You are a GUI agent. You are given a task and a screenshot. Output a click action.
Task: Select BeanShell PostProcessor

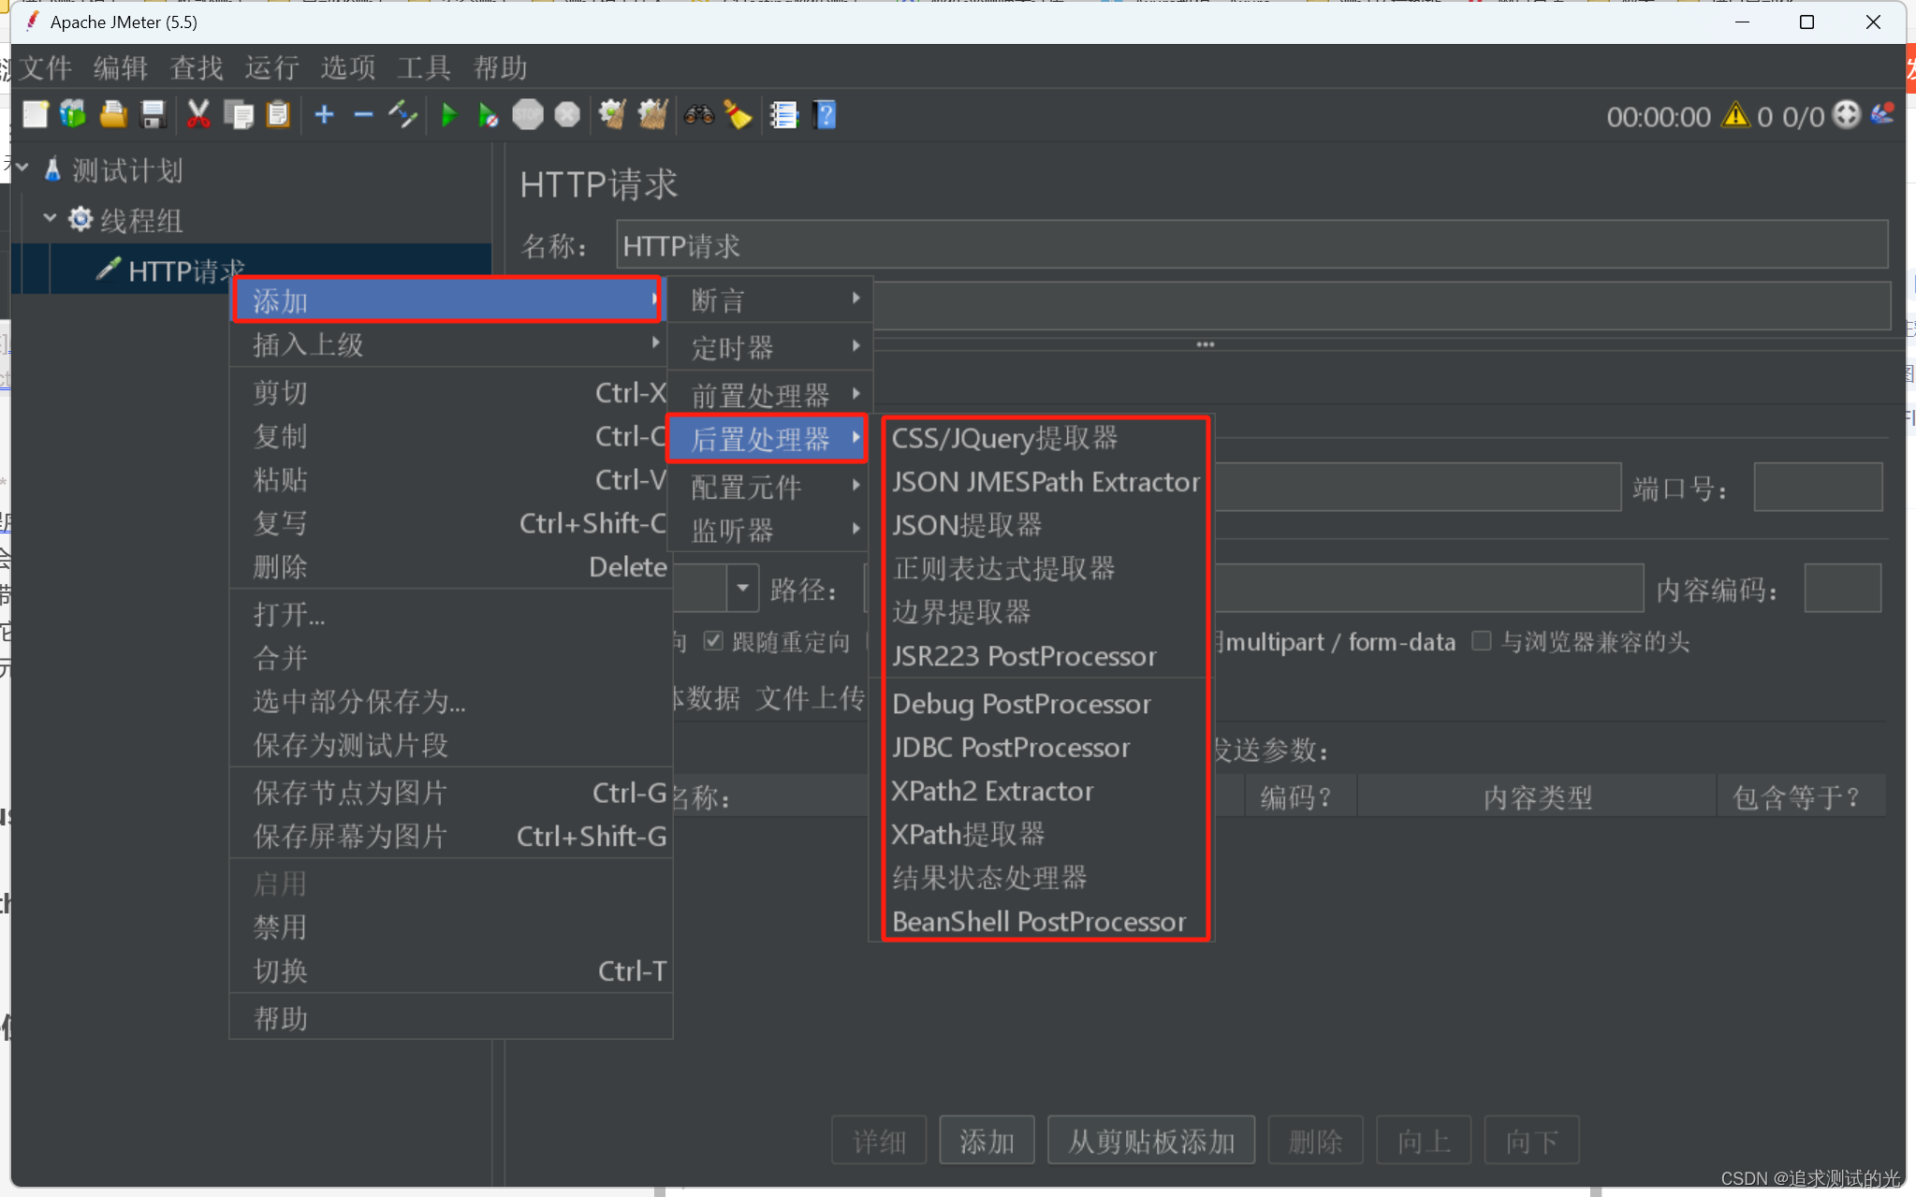1039,922
